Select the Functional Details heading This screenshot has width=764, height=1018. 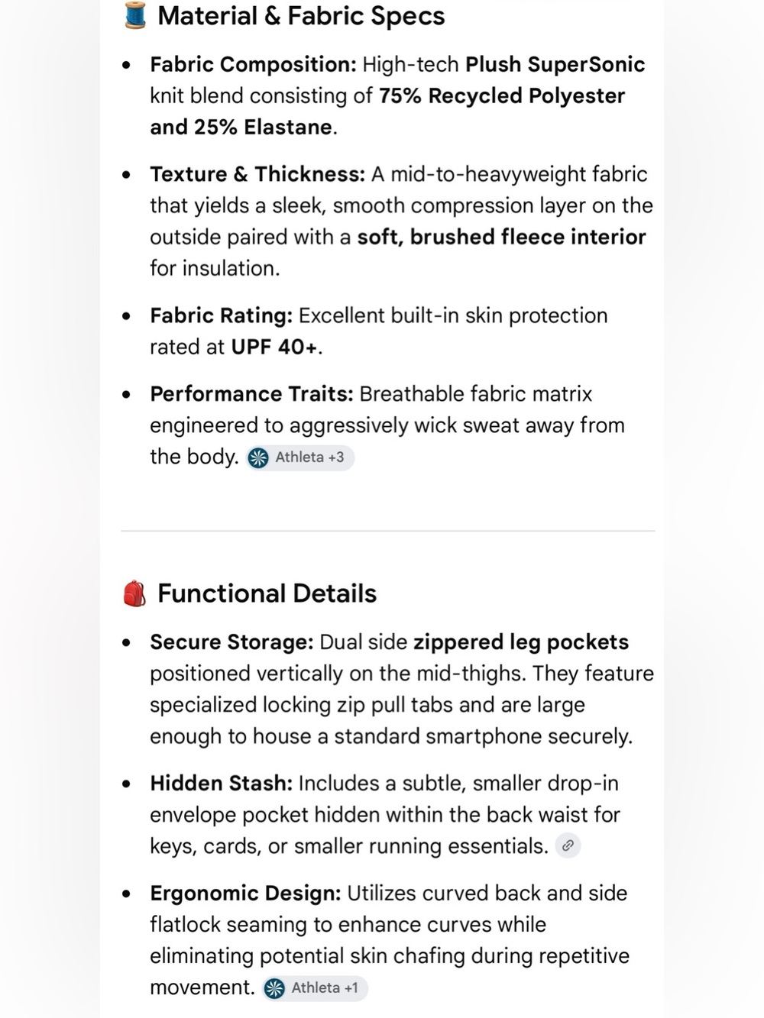tap(267, 593)
